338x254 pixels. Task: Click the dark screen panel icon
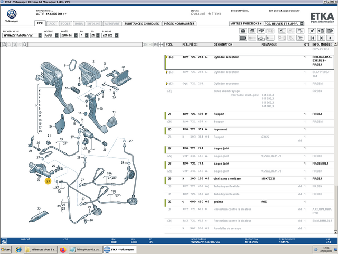243,38
